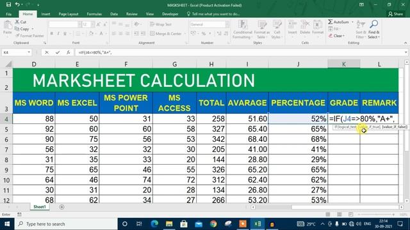Open the Name Box dropdown arrow

click(x=29, y=52)
